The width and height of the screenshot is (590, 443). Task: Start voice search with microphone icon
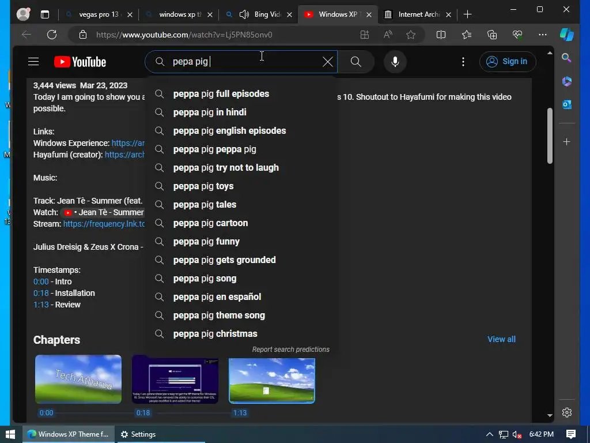click(x=395, y=62)
